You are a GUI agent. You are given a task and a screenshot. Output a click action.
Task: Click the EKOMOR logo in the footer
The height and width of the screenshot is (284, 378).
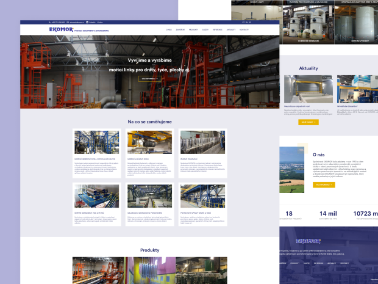pos(308,240)
